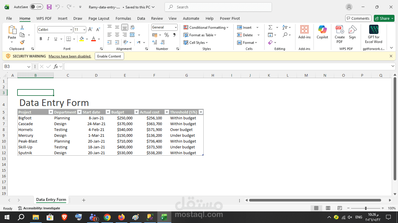Open the Add-ins icon
398x223 pixels.
(304, 30)
